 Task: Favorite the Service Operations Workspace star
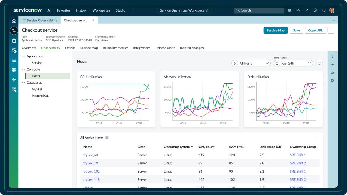coord(207,10)
